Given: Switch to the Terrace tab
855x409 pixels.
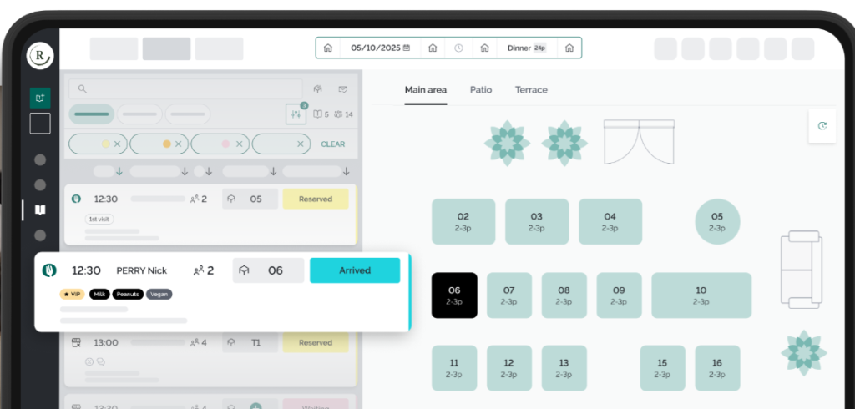Looking at the screenshot, I should coord(531,90).
